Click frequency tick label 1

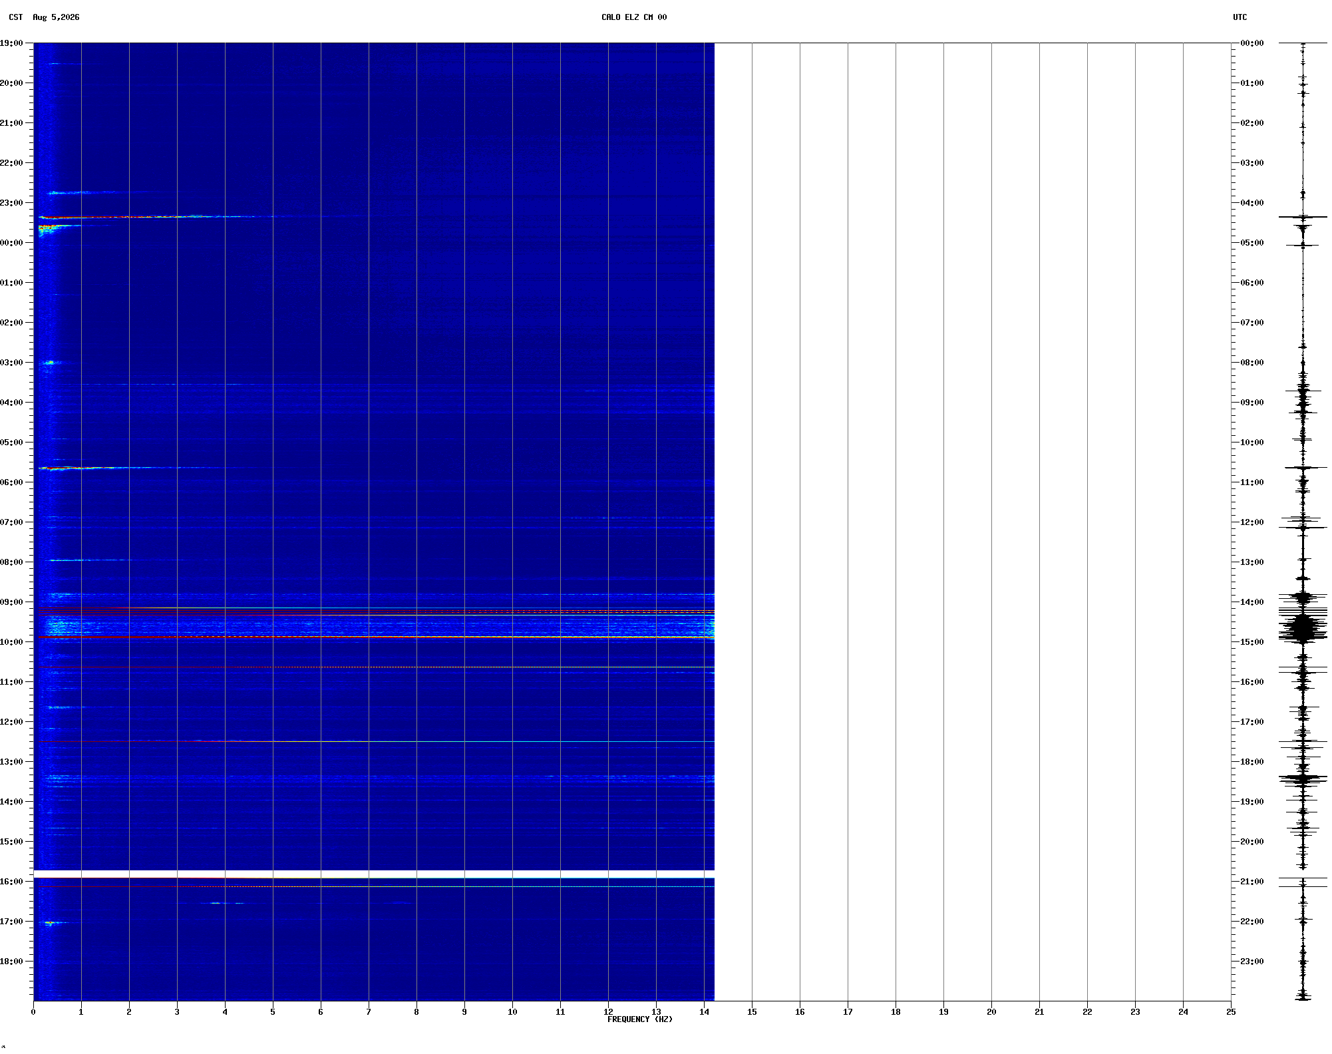coord(81,1012)
